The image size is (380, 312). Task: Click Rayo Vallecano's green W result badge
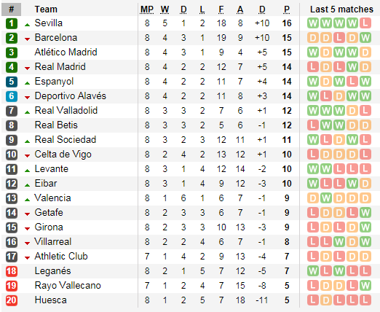(x=365, y=286)
